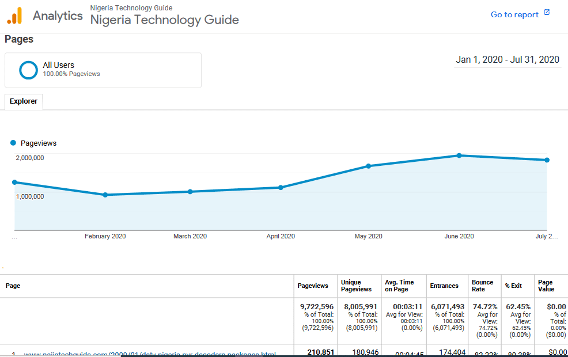Sort by the % Exit column header
The image size is (568, 357).
513,286
